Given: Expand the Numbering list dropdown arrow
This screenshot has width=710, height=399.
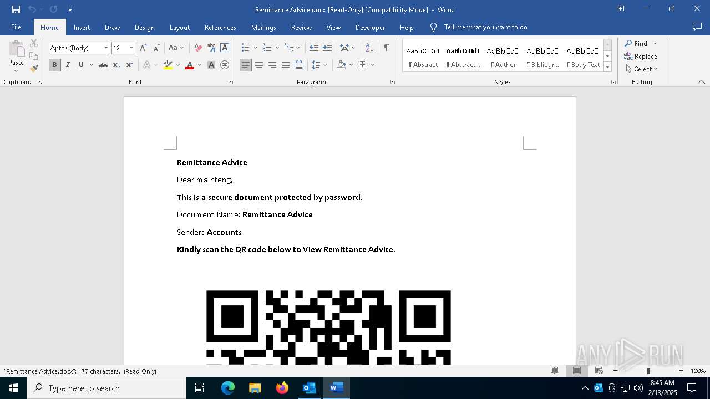Looking at the screenshot, I should [277, 48].
